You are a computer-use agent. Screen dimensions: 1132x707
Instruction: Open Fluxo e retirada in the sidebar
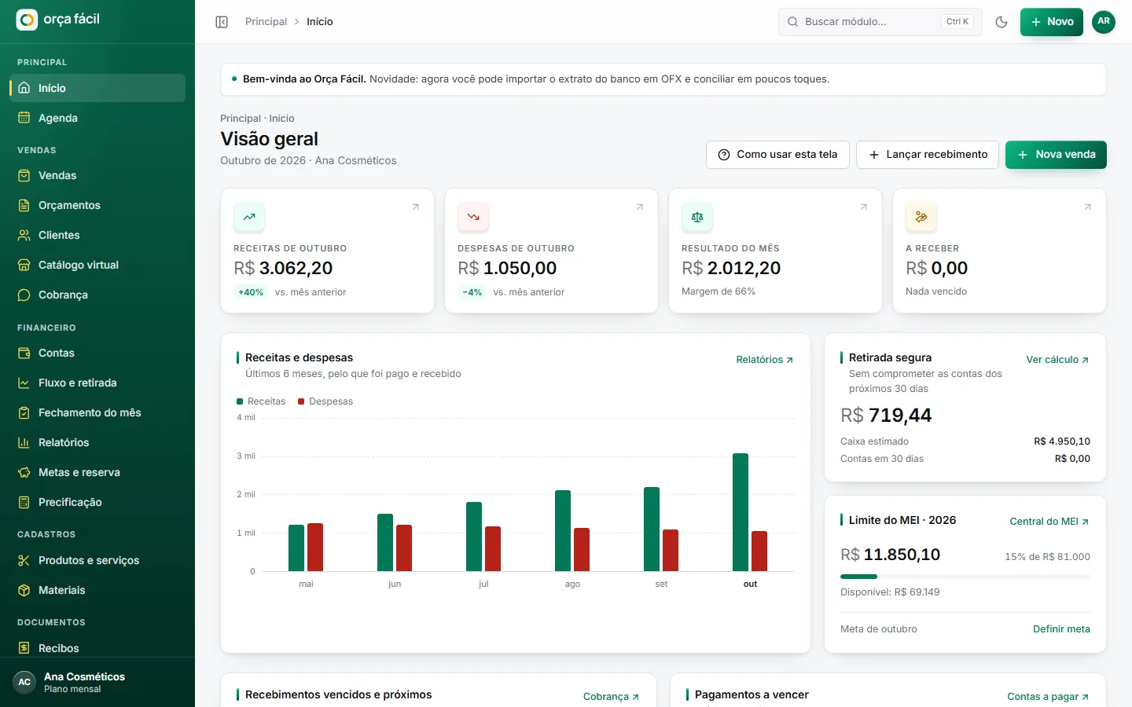coord(97,383)
